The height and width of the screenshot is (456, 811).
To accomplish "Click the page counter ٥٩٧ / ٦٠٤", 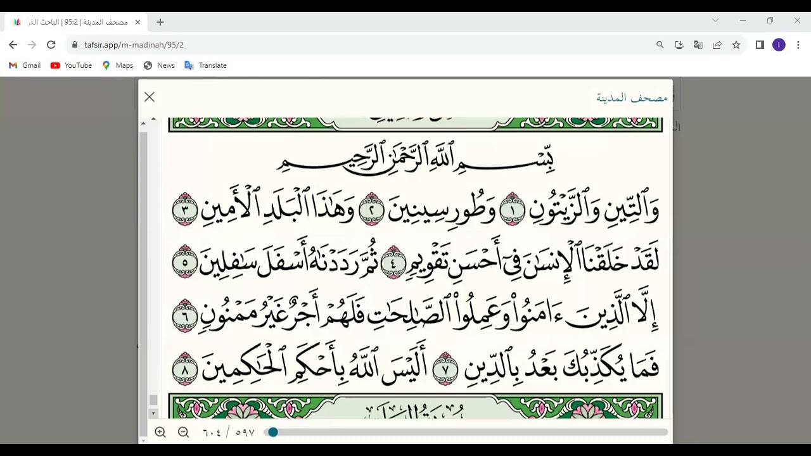I will pyautogui.click(x=229, y=432).
